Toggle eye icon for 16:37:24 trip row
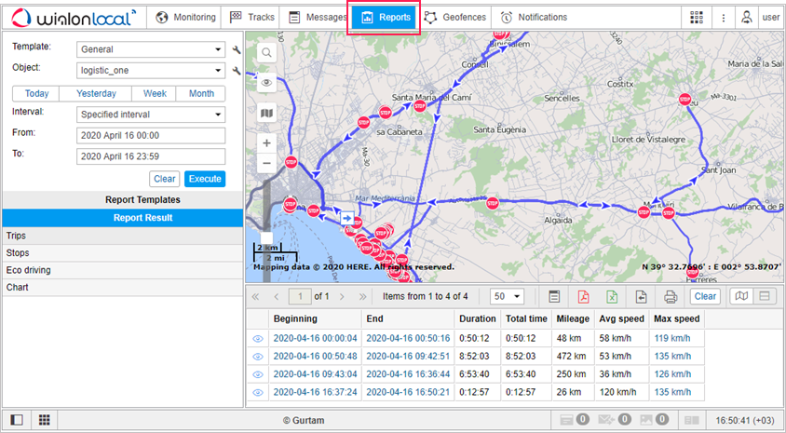Image resolution: width=786 pixels, height=433 pixels. click(x=258, y=392)
